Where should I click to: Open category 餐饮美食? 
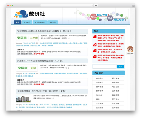(116, 78)
